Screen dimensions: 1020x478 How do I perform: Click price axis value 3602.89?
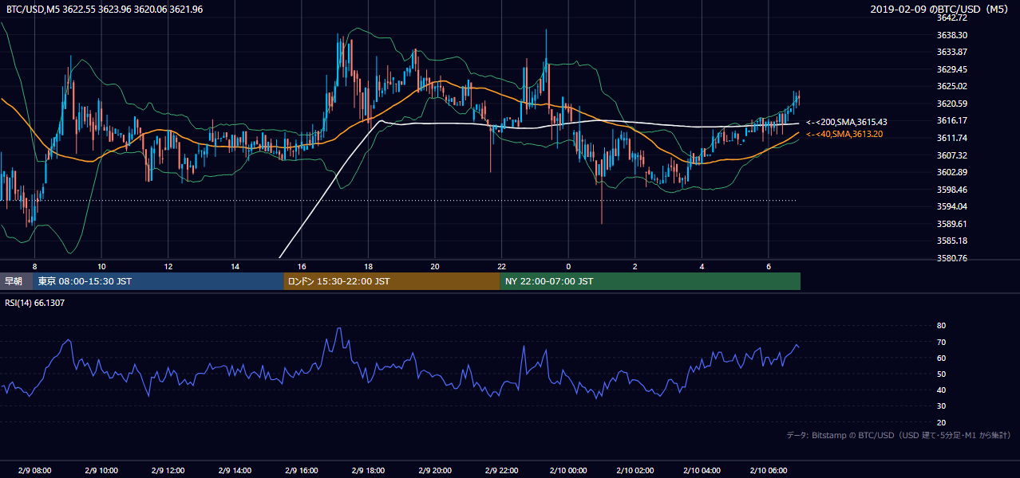[952, 172]
